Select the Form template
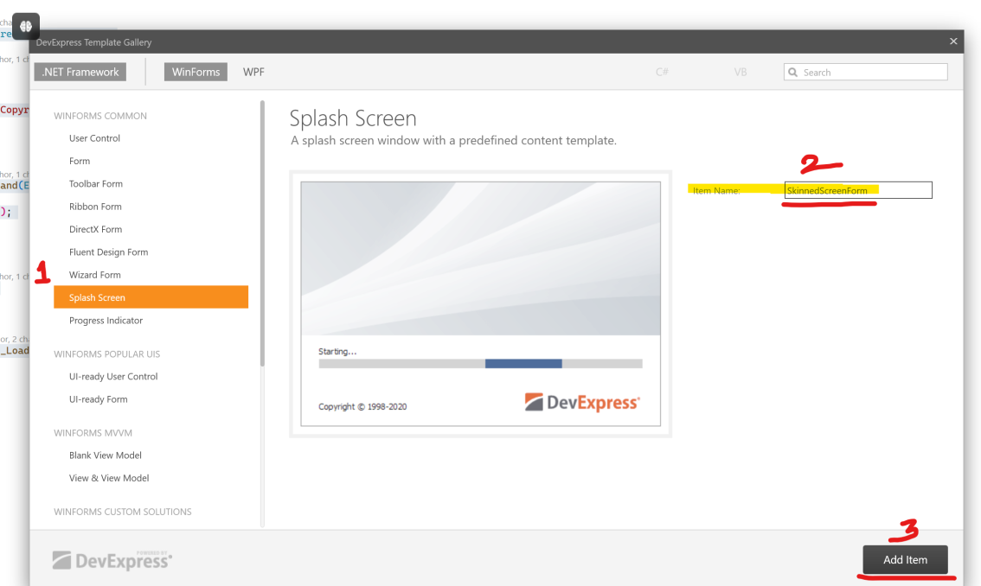 [80, 161]
